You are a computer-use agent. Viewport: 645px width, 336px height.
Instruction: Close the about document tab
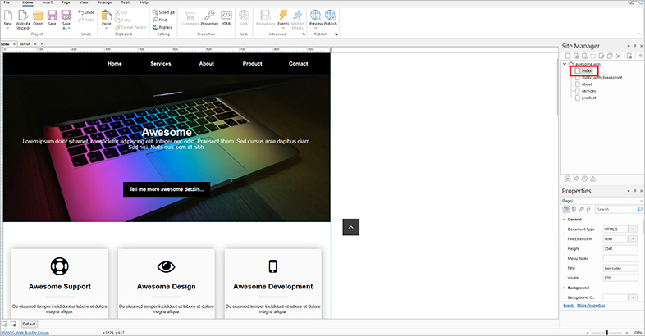pyautogui.click(x=35, y=44)
